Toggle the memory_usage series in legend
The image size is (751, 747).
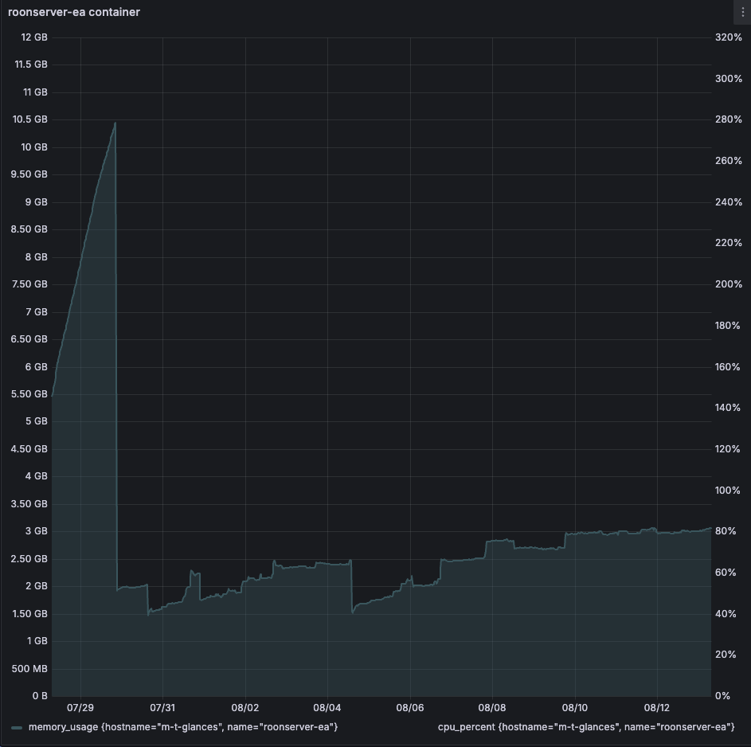pyautogui.click(x=183, y=727)
